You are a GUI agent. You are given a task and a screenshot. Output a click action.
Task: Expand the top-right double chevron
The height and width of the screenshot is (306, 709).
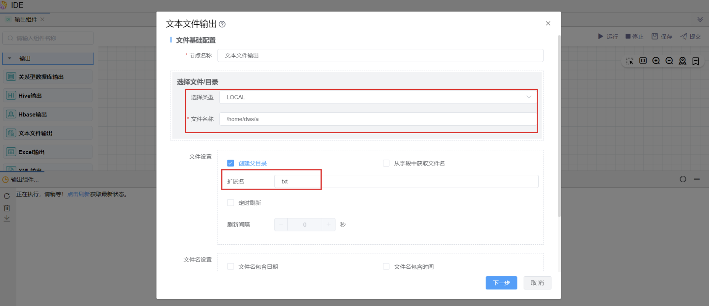point(700,19)
